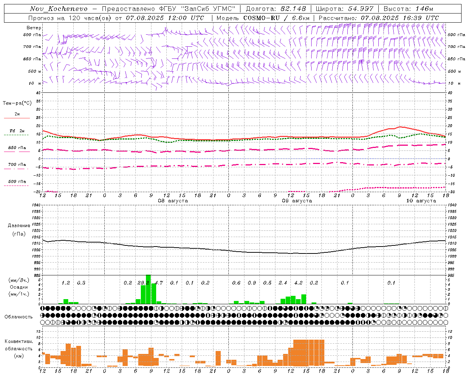Select the '09 августа' date label

point(297,201)
